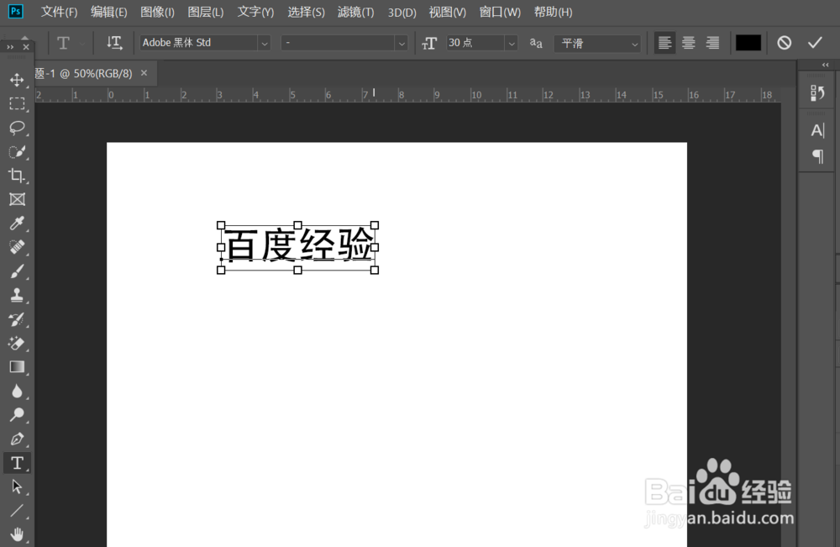Close the tools panel
The width and height of the screenshot is (840, 547).
(26, 47)
